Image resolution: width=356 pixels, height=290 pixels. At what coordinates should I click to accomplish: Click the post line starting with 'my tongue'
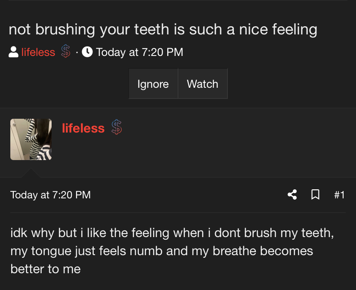pos(161,251)
